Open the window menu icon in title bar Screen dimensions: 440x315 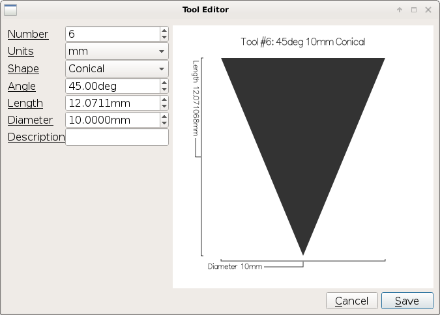(x=10, y=10)
